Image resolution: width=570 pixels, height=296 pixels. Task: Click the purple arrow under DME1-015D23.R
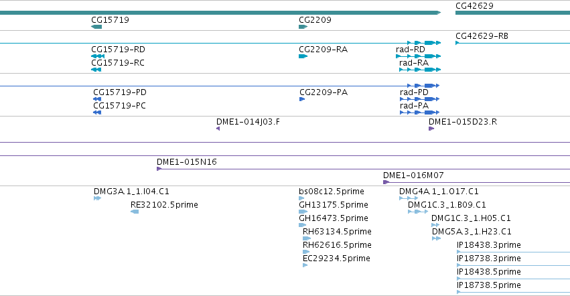point(431,129)
